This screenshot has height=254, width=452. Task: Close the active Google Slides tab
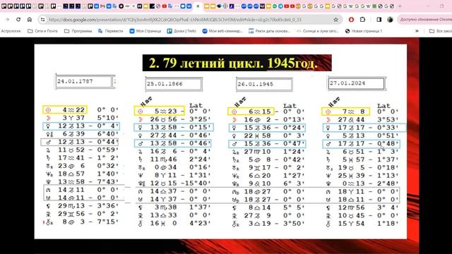coord(198,6)
